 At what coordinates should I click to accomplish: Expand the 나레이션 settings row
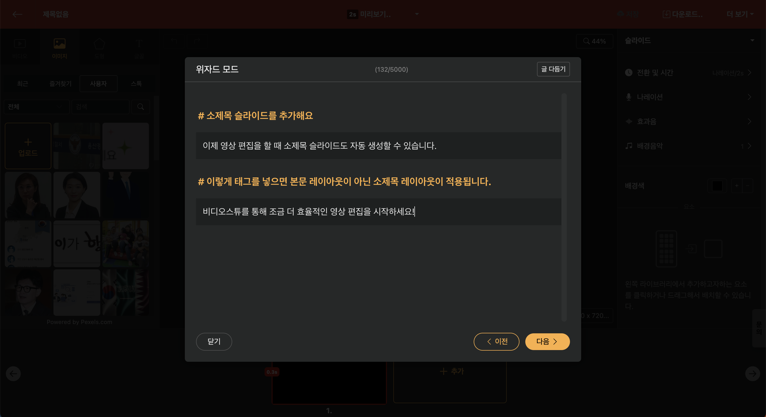[x=688, y=97]
